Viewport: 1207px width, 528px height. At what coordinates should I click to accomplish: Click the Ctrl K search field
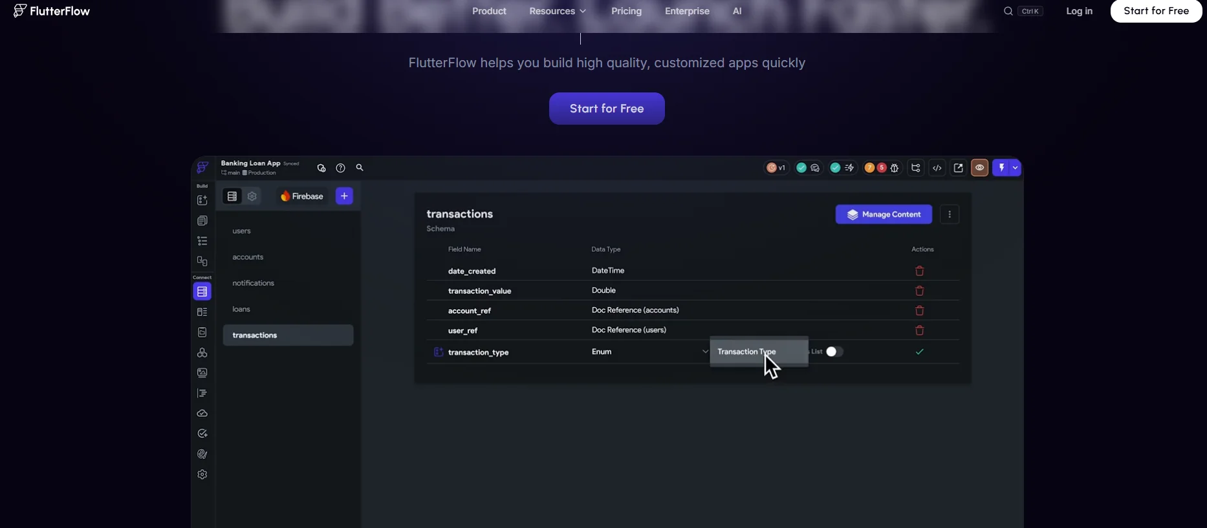[1023, 11]
